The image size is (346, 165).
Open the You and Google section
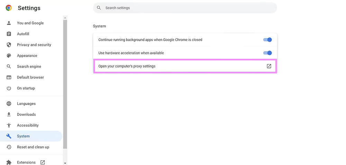[x=31, y=23]
